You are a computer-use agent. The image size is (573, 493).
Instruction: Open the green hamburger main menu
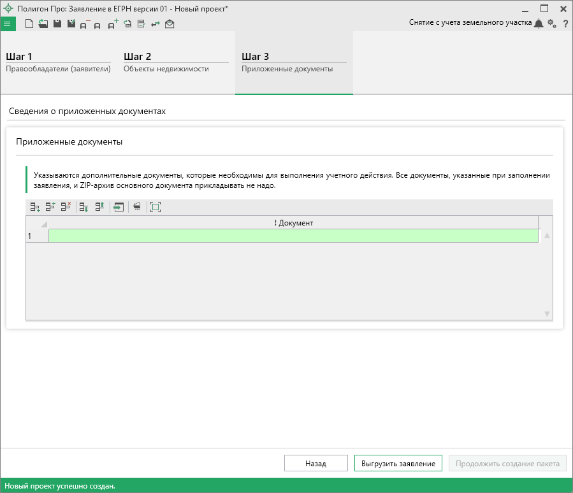8,24
